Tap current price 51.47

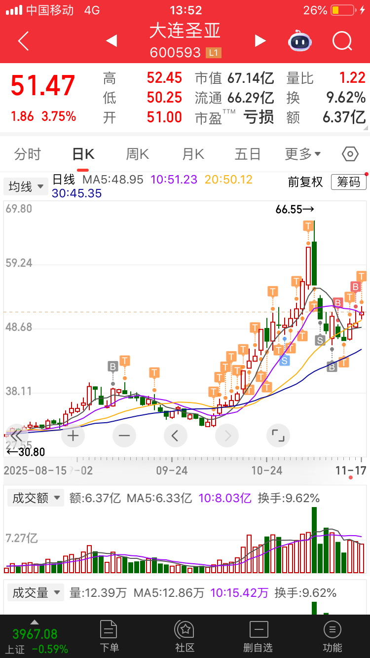(43, 85)
